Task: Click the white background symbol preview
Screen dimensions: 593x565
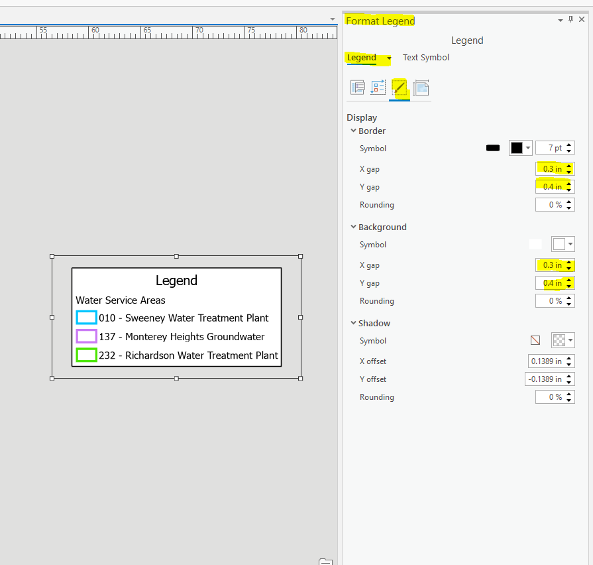Action: pos(535,243)
